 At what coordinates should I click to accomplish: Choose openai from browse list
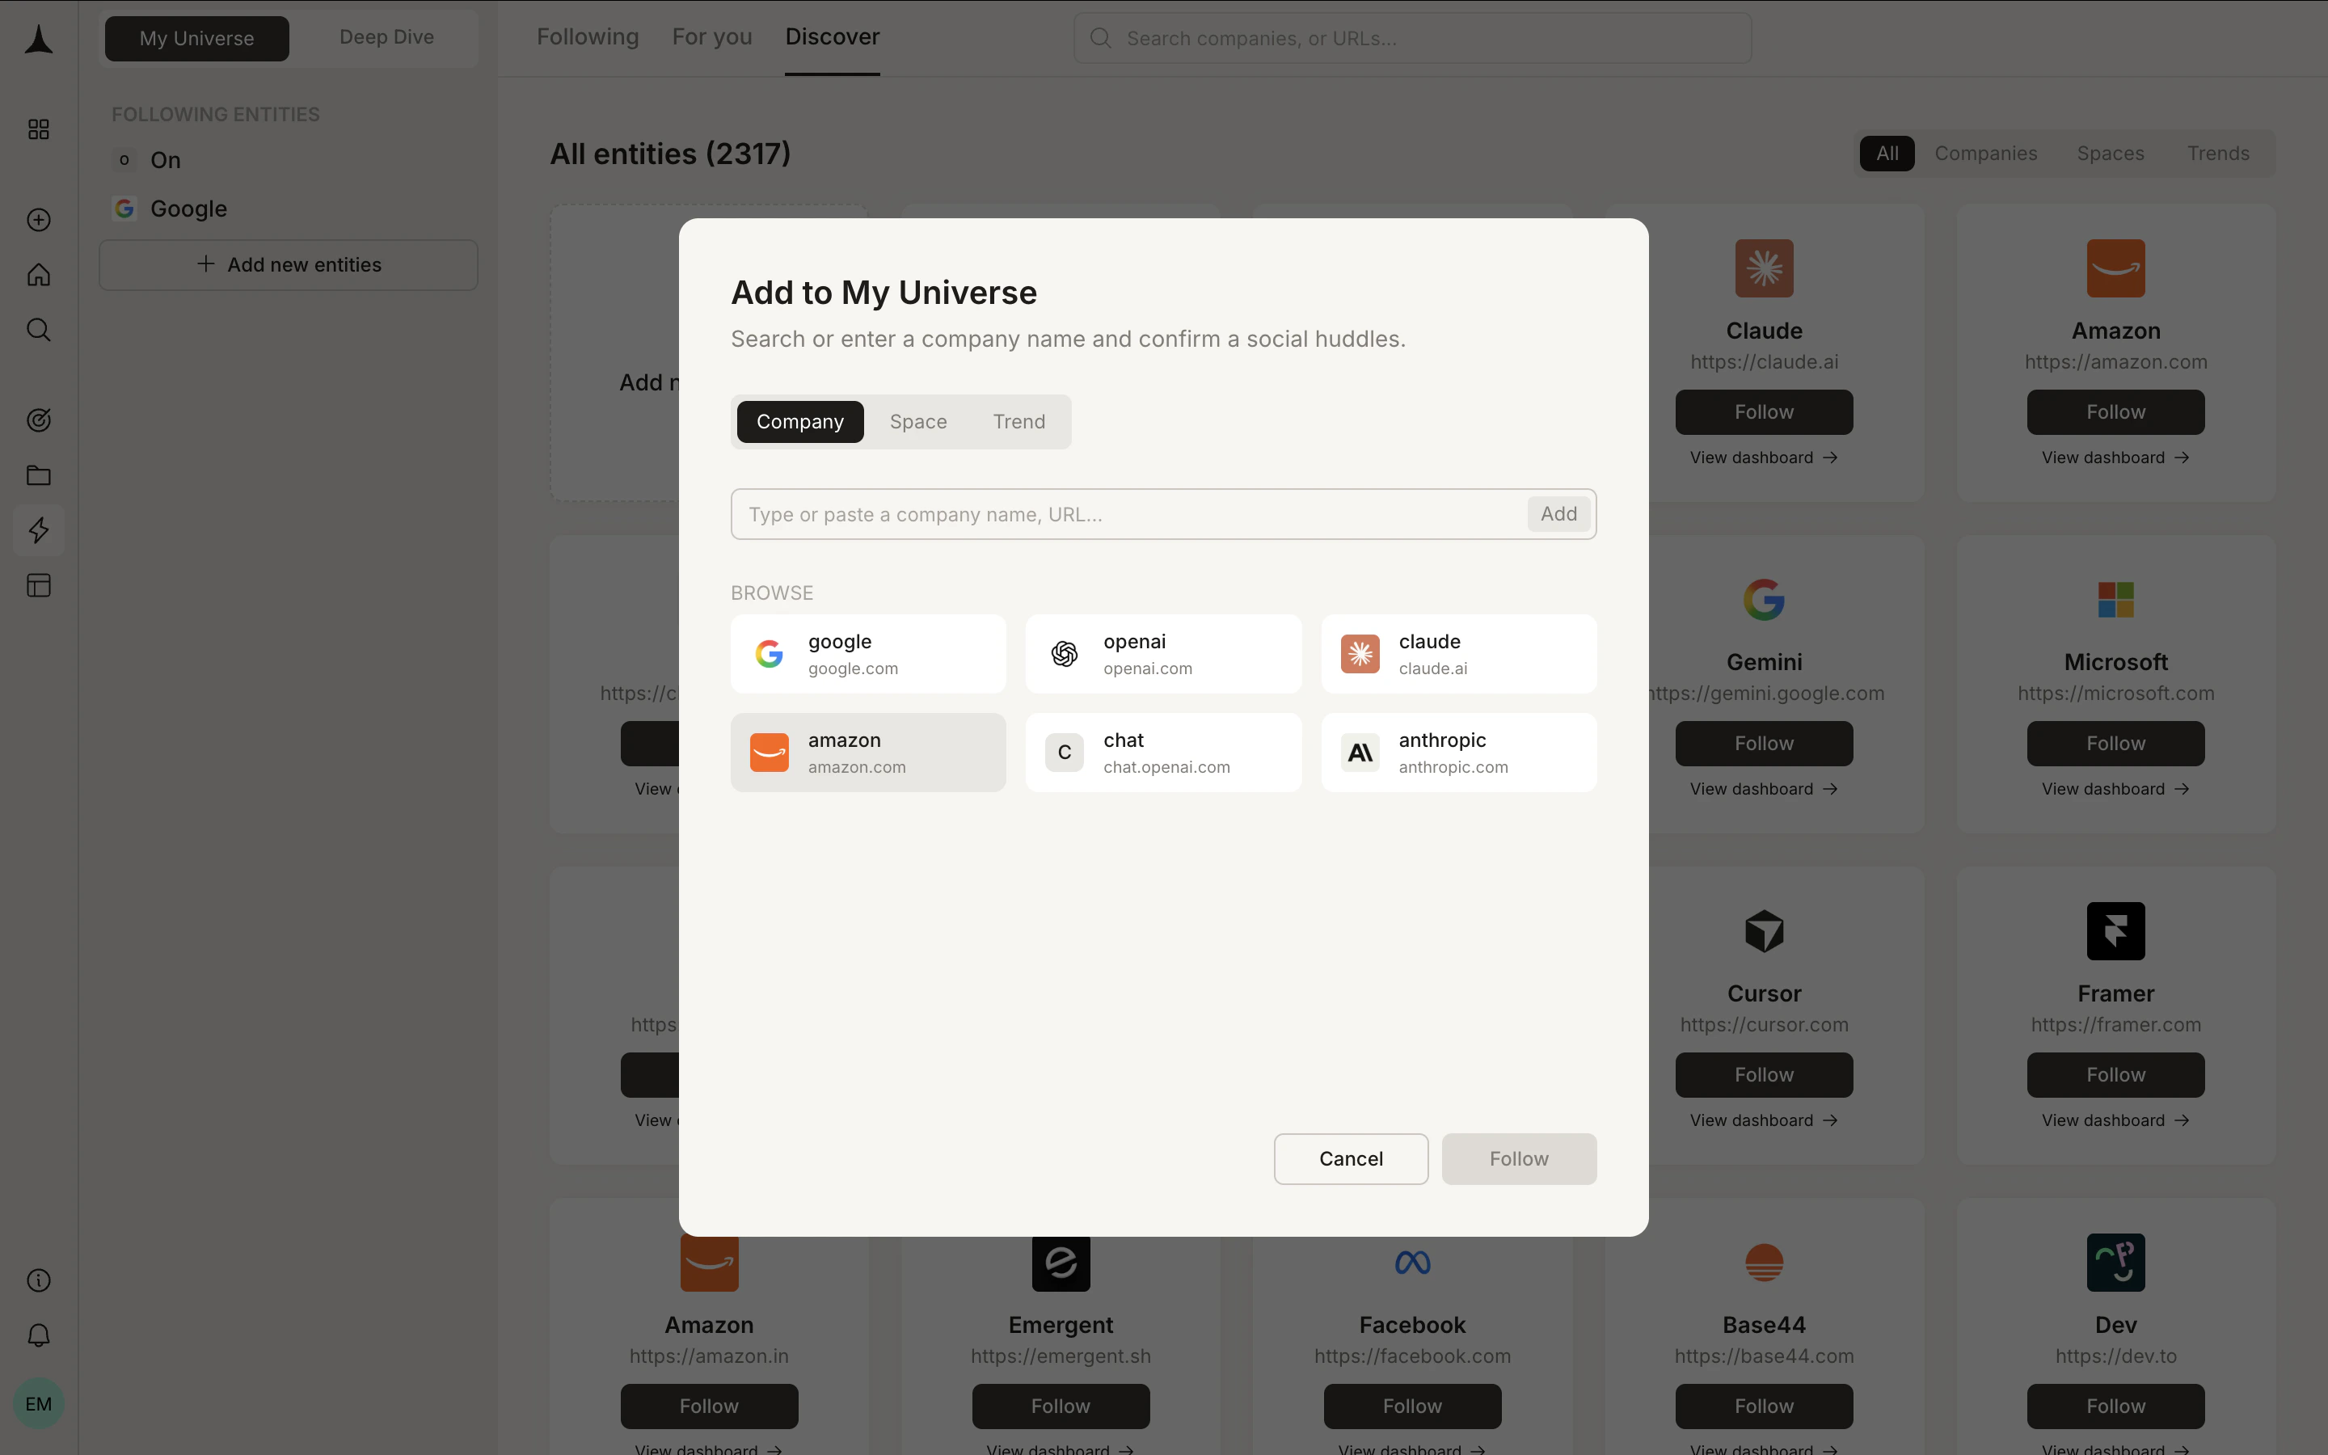(x=1163, y=655)
